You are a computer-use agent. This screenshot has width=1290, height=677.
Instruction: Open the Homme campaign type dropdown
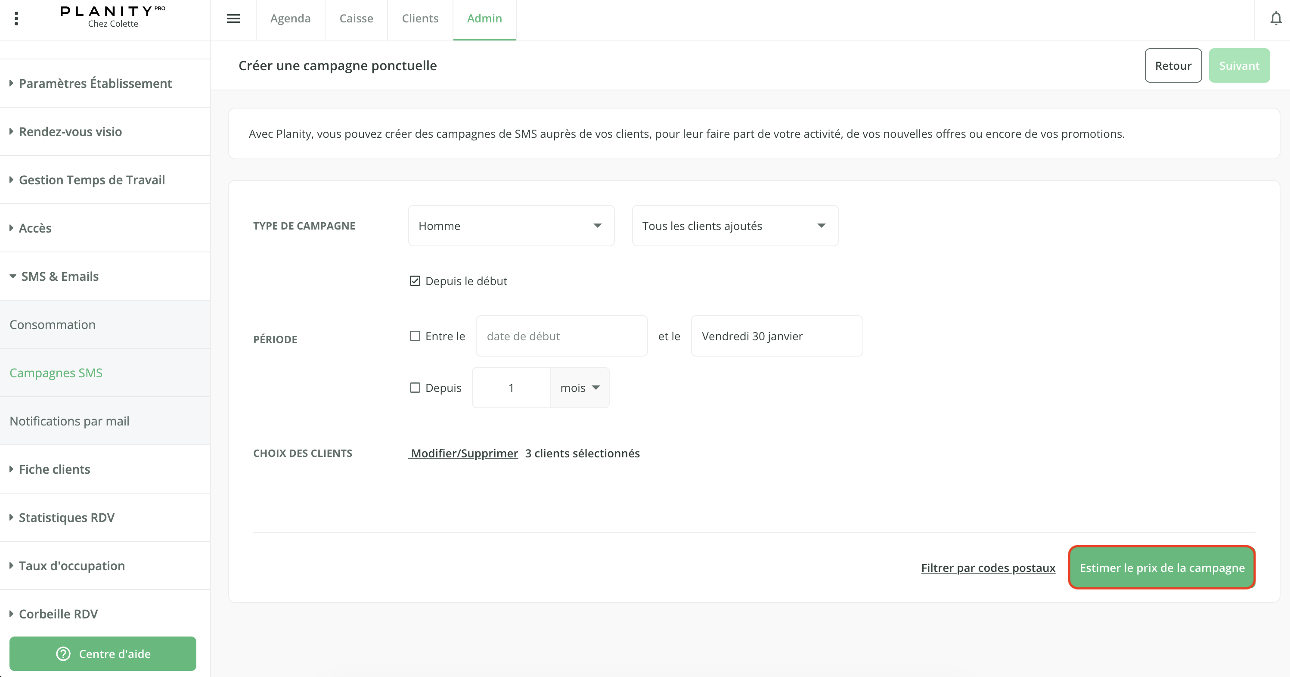[x=511, y=226]
